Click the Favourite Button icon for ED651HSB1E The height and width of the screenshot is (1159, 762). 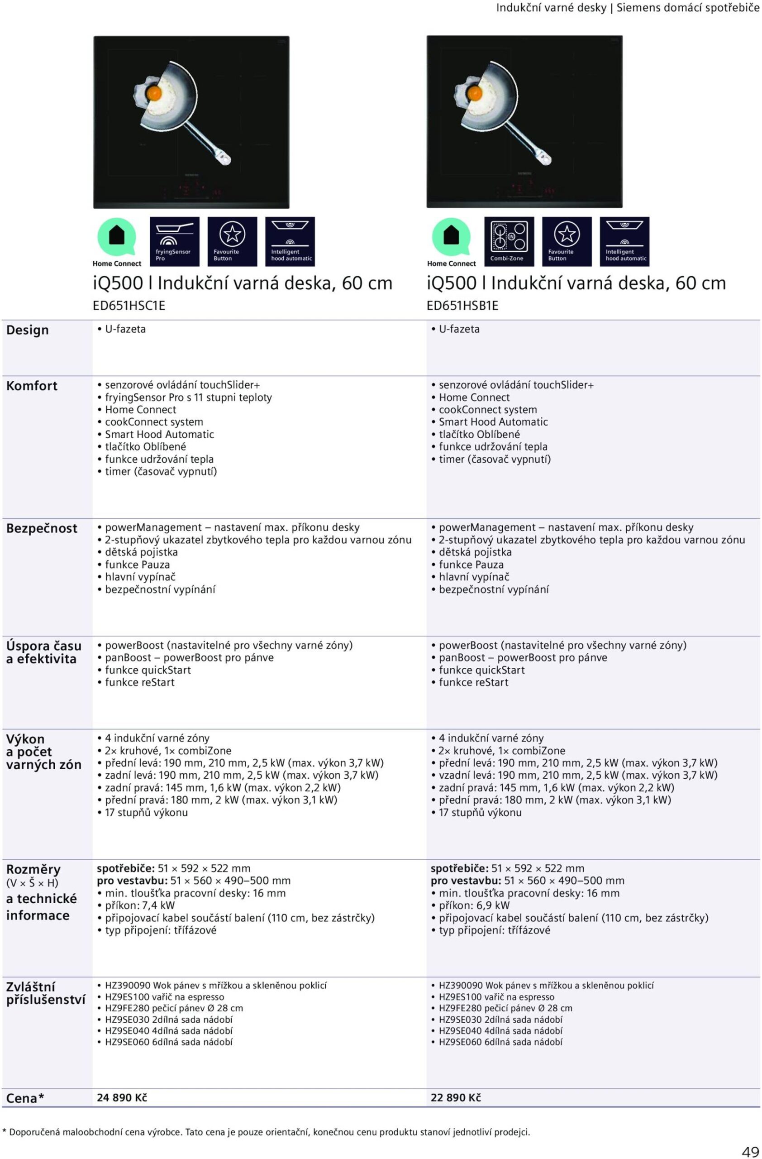coord(567,242)
